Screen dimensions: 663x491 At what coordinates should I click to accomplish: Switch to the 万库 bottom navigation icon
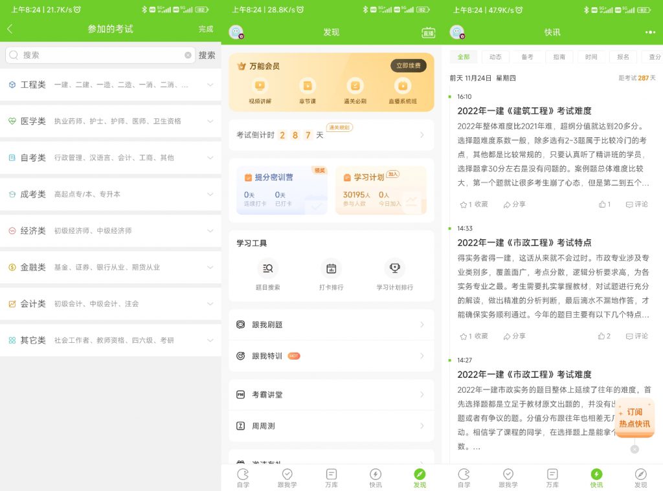(331, 477)
